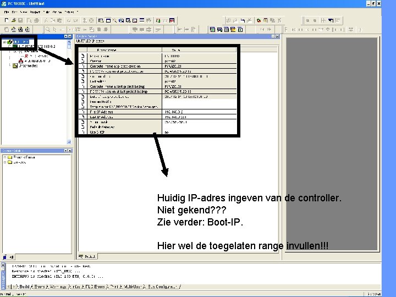Collapse the message window with its minus icon
Viewport: 396px width, 297px height.
click(x=3, y=265)
